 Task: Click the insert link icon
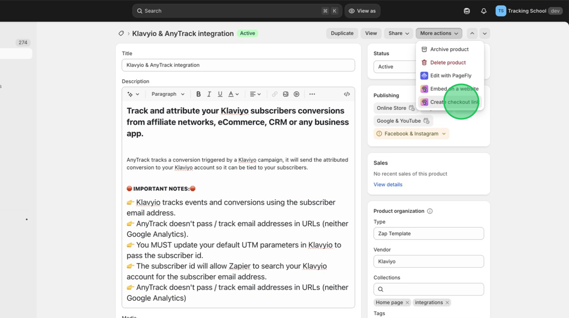tap(275, 94)
